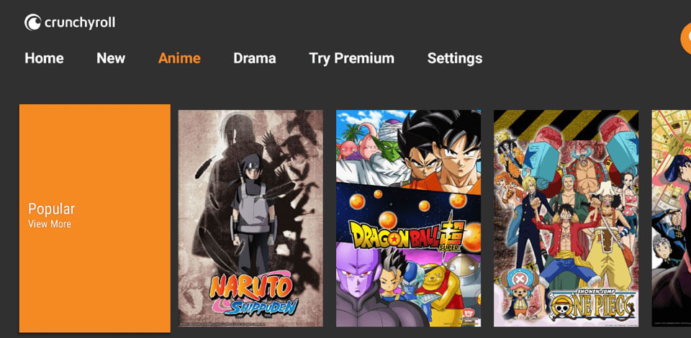691x338 pixels.
Task: Open the Naruto Shippuden poster
Action: 250,219
